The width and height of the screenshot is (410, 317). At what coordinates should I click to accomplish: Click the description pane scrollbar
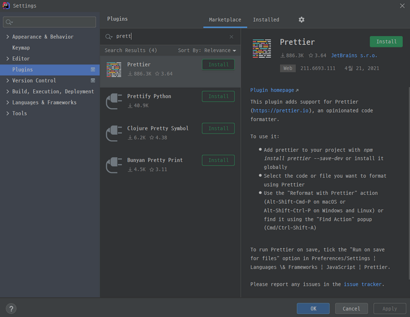coord(409,183)
